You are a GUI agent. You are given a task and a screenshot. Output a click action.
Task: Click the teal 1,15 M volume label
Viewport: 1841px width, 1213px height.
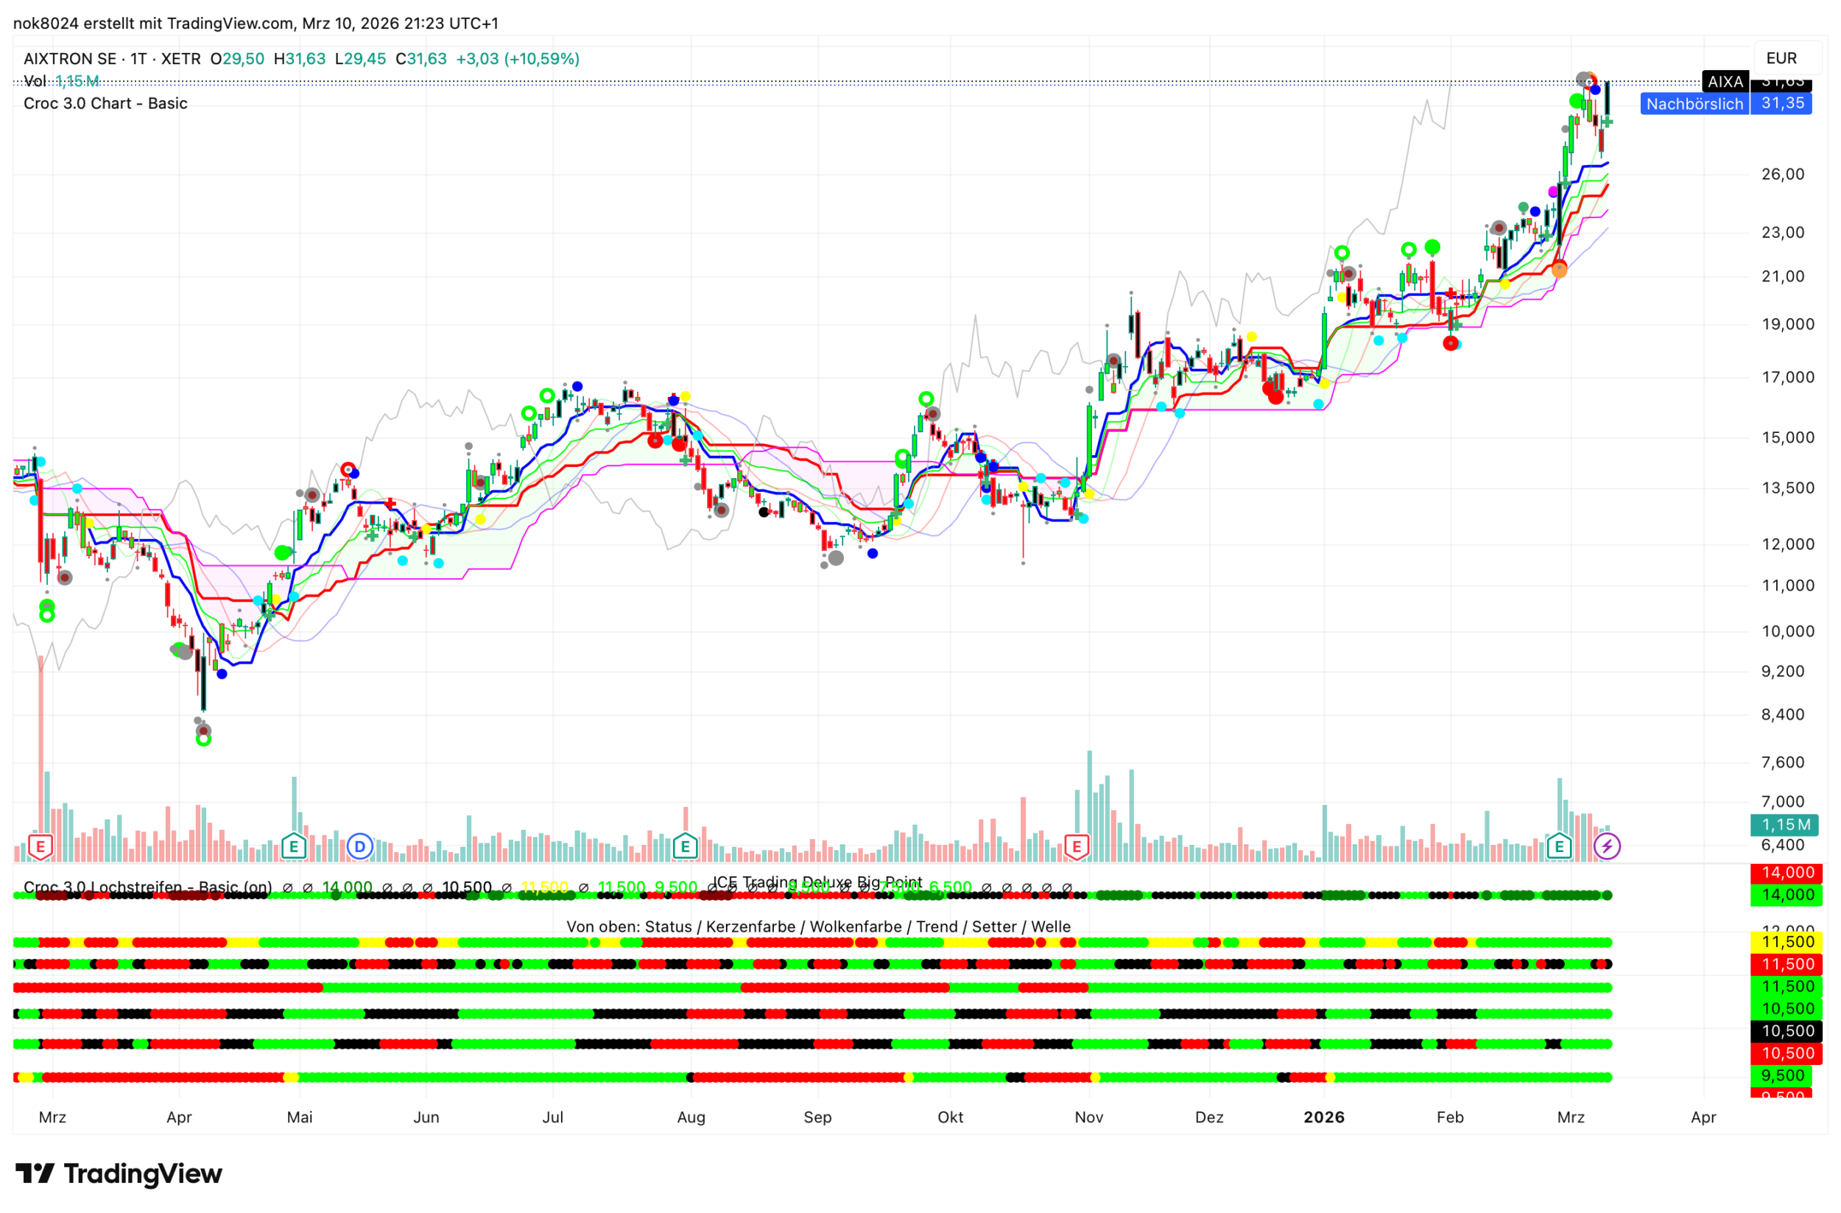point(1785,824)
